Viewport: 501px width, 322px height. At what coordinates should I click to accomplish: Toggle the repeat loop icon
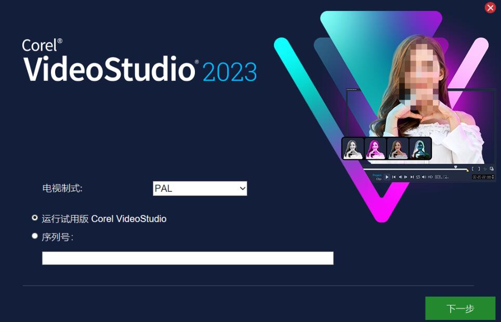click(x=418, y=177)
